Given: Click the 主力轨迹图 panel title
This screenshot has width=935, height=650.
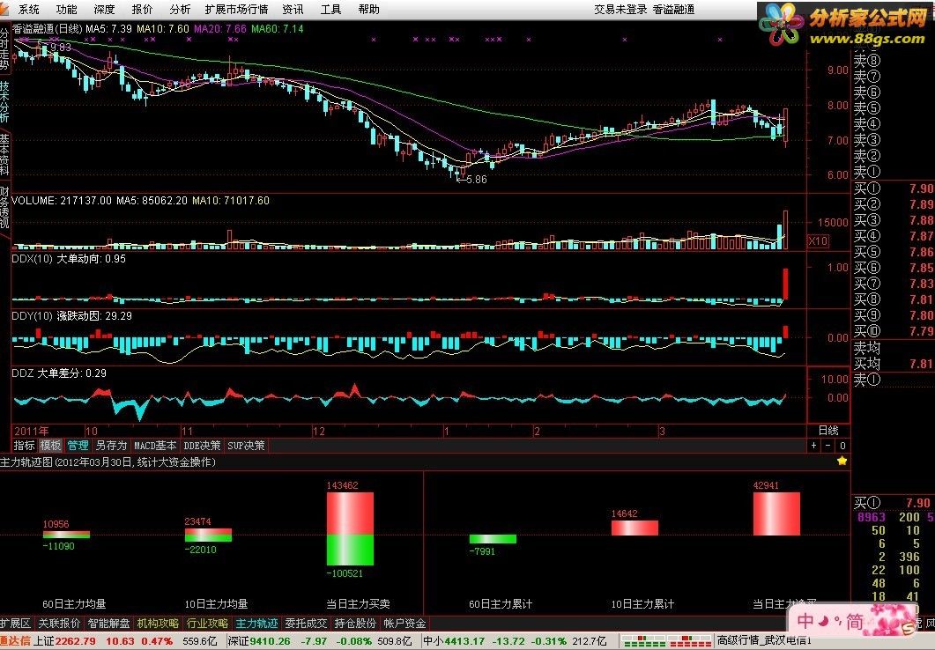Looking at the screenshot, I should click(108, 462).
